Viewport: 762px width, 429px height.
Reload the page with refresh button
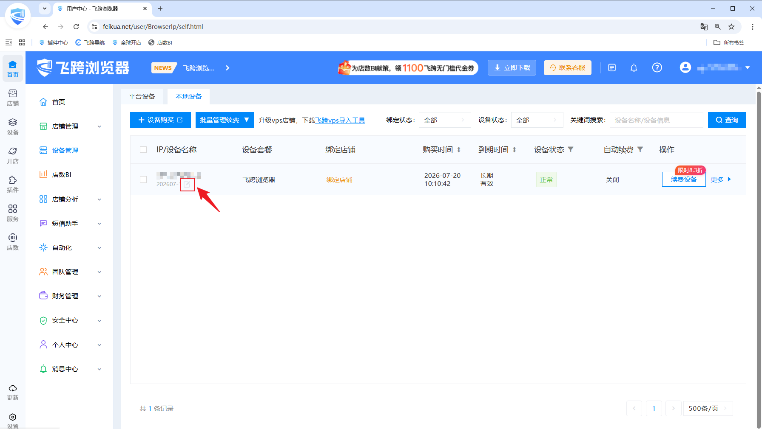pos(76,27)
